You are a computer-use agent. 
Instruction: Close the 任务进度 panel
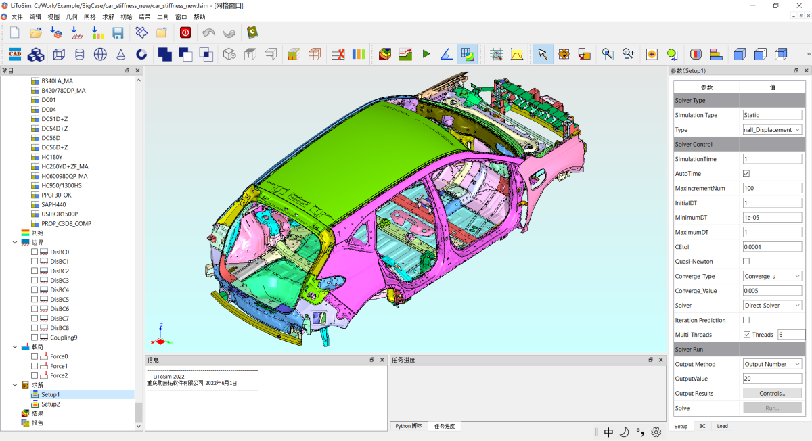coord(660,360)
